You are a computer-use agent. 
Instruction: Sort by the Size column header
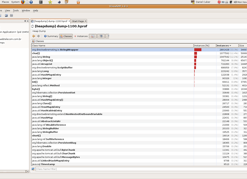coord(243,45)
